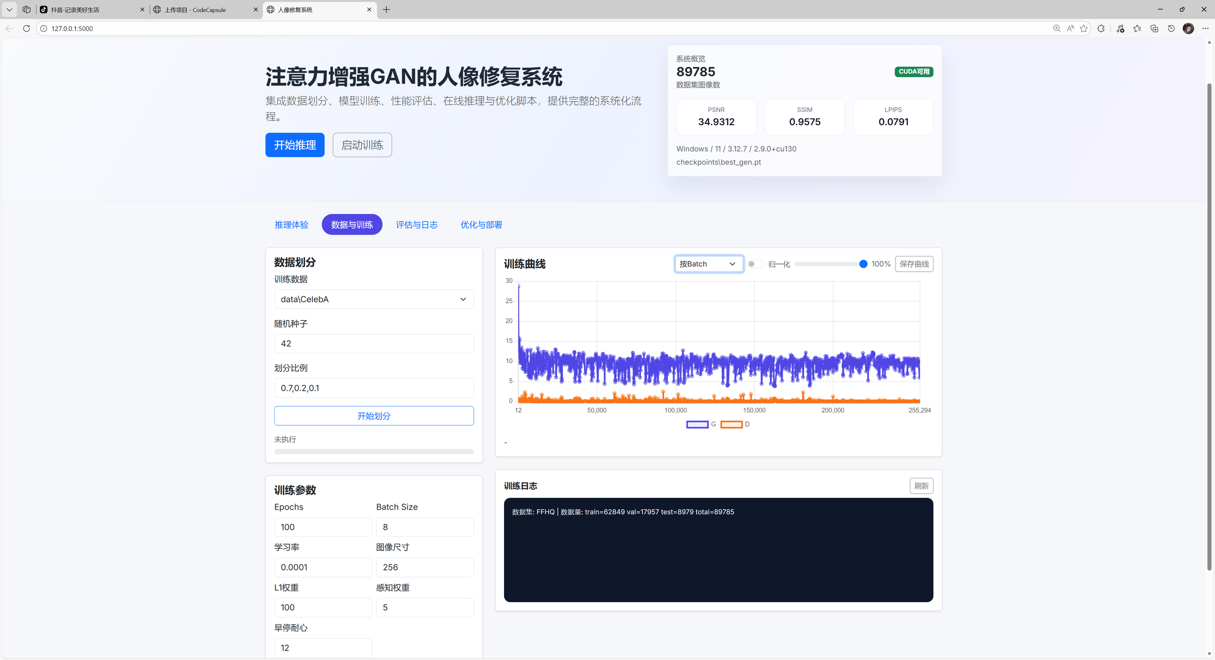This screenshot has width=1215, height=660.
Task: Click the browser profile avatar
Action: click(x=1188, y=28)
